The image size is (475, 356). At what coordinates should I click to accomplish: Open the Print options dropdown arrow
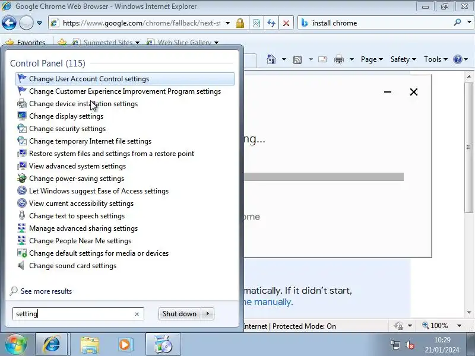pos(351,59)
